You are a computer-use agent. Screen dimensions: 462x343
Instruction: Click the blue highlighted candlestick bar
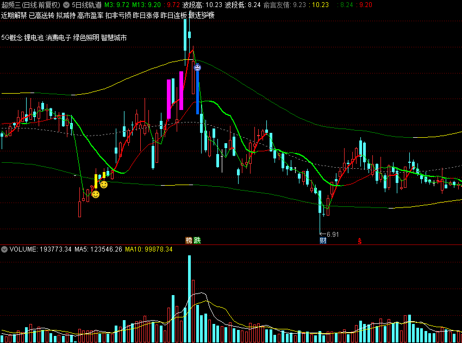point(197,92)
